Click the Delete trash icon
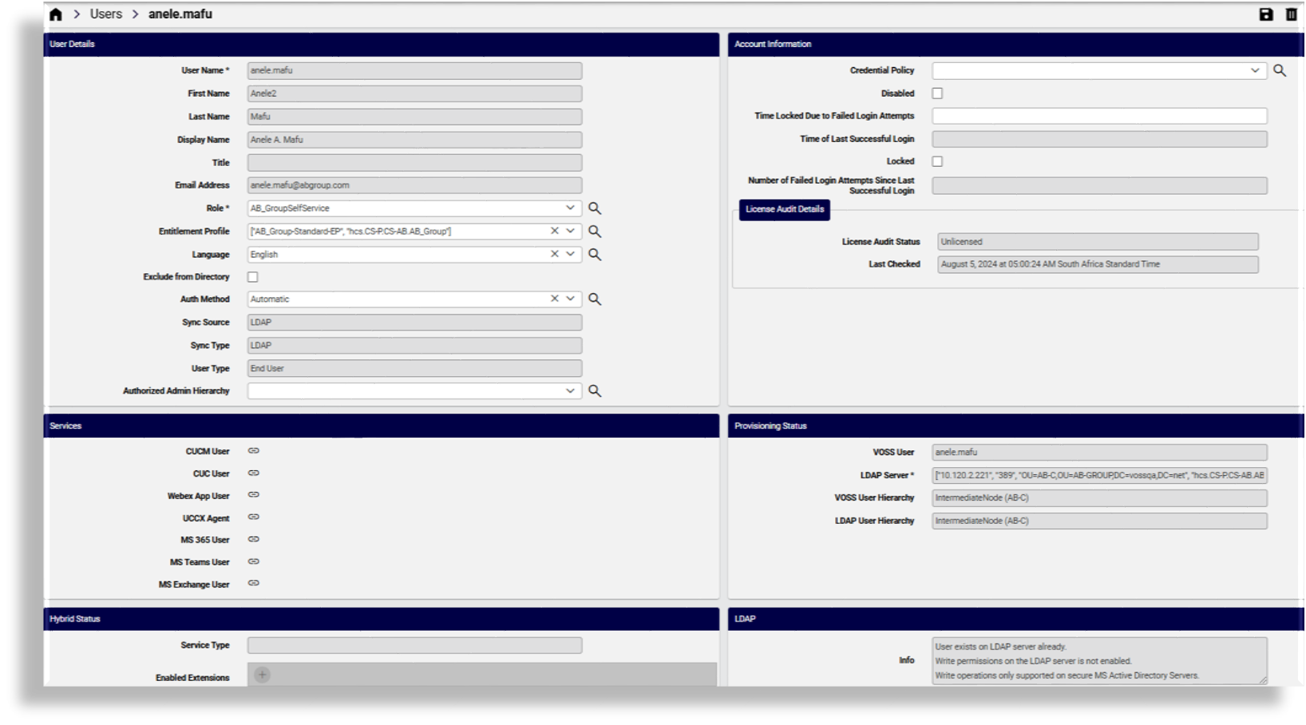Image resolution: width=1306 pixels, height=725 pixels. pyautogui.click(x=1291, y=14)
